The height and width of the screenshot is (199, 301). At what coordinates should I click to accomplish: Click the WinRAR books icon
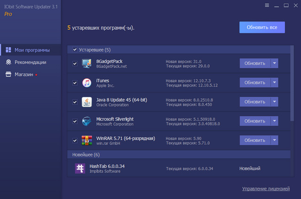coord(87,141)
